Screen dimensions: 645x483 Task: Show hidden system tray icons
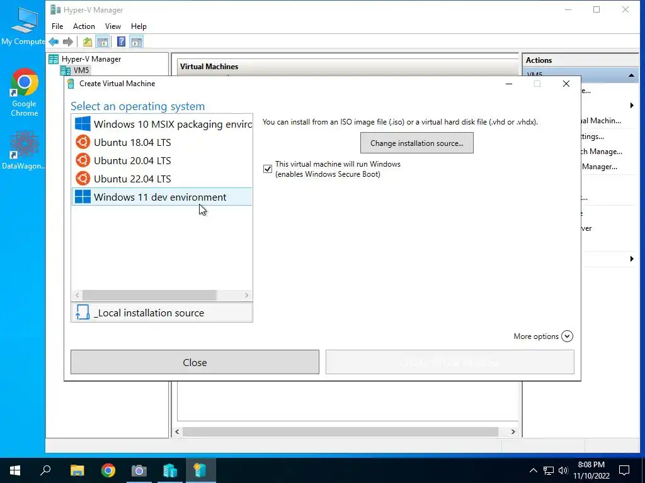pos(533,470)
